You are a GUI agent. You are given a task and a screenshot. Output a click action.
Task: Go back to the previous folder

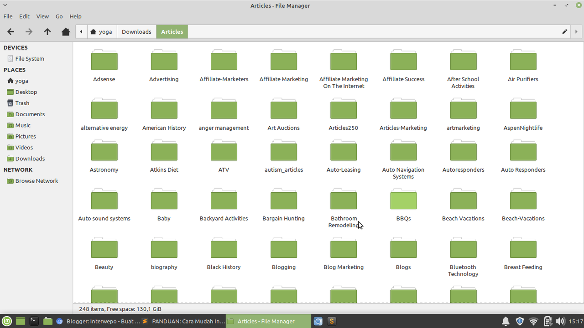tap(11, 31)
